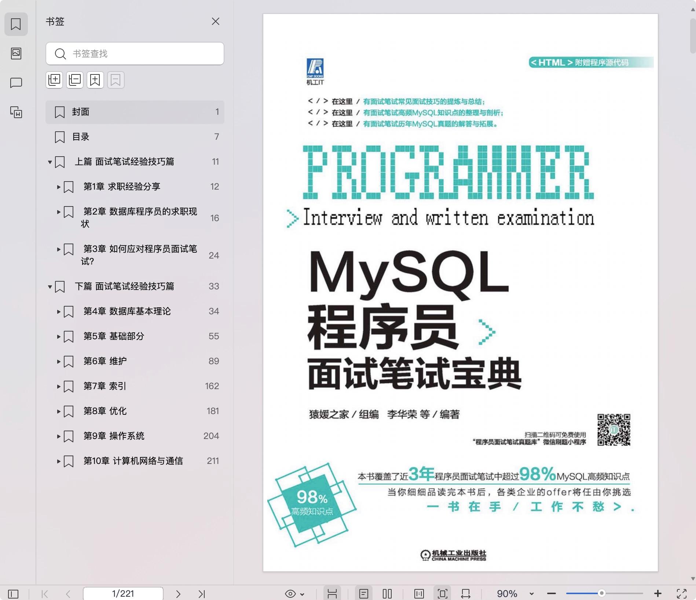This screenshot has width=696, height=600.
Task: Click the delete bookmark icon
Action: pos(116,80)
